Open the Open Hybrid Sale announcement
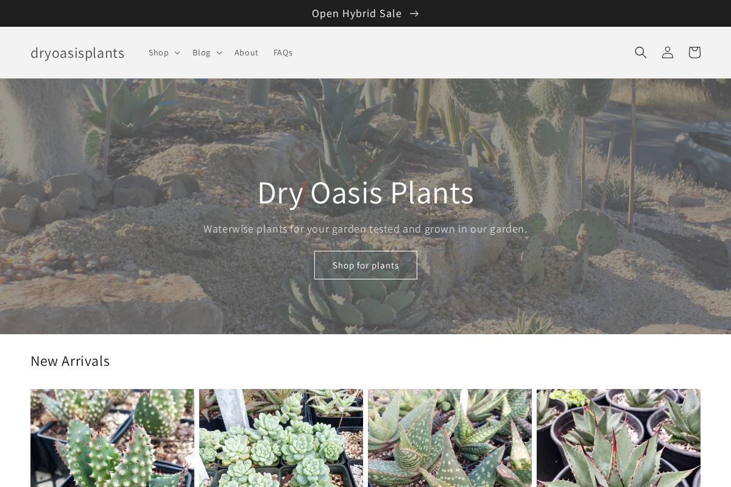Image resolution: width=731 pixels, height=487 pixels. pyautogui.click(x=357, y=13)
